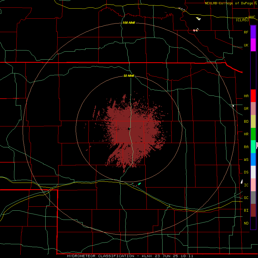Click the 'UK' legend label
This screenshot has height=258, width=258.
[x=246, y=45]
